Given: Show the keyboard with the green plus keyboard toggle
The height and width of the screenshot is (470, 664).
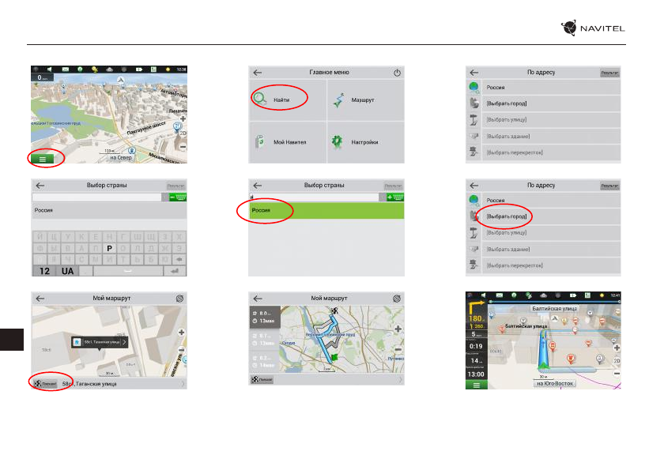Looking at the screenshot, I should point(394,197).
